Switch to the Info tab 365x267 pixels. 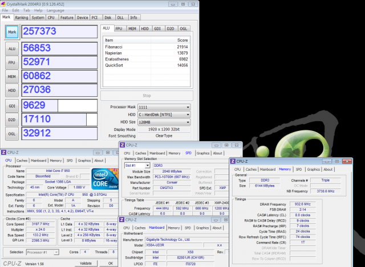coord(133,18)
